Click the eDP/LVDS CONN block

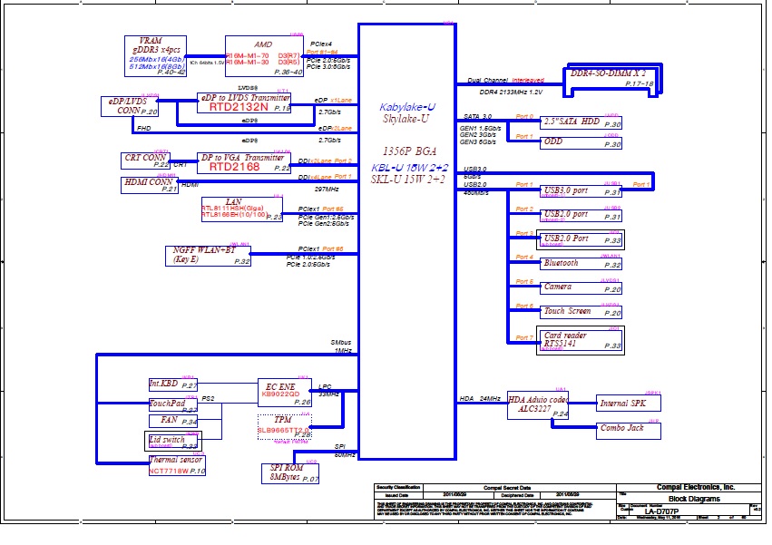coord(130,106)
